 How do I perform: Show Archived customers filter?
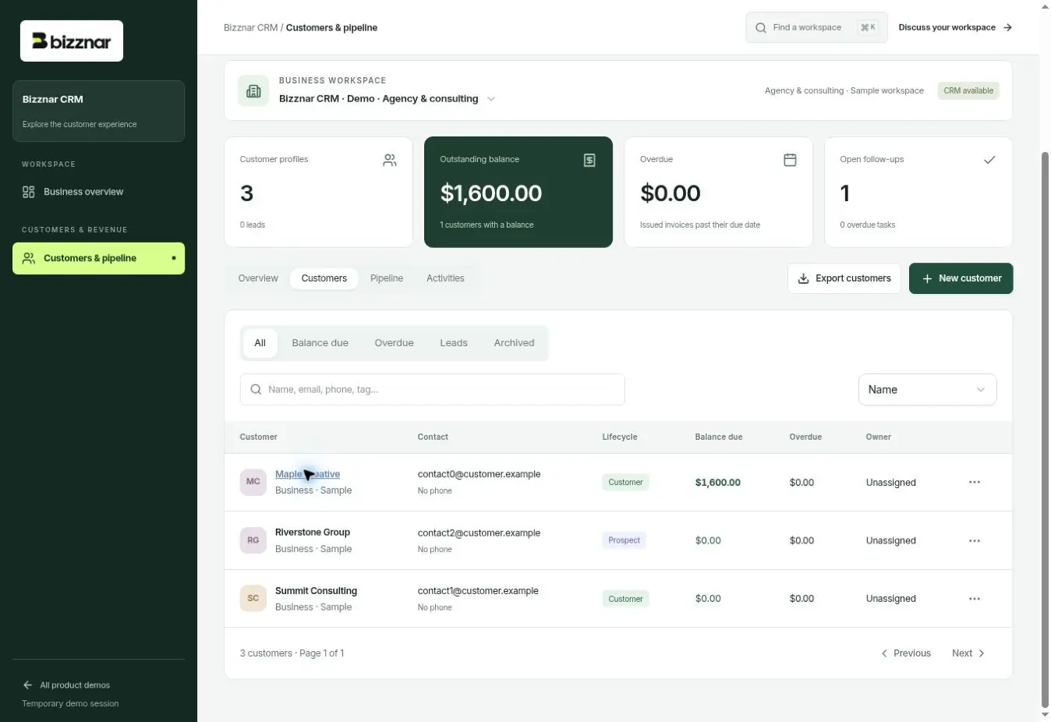[x=515, y=343]
